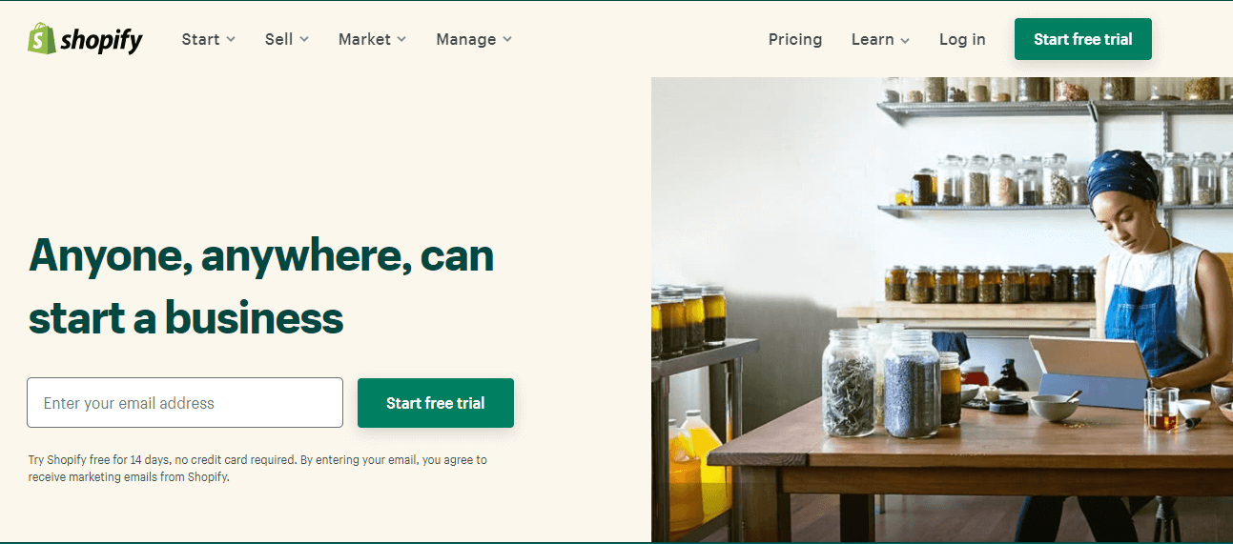Expand the chevron beside Manage
The height and width of the screenshot is (544, 1233).
coord(507,39)
